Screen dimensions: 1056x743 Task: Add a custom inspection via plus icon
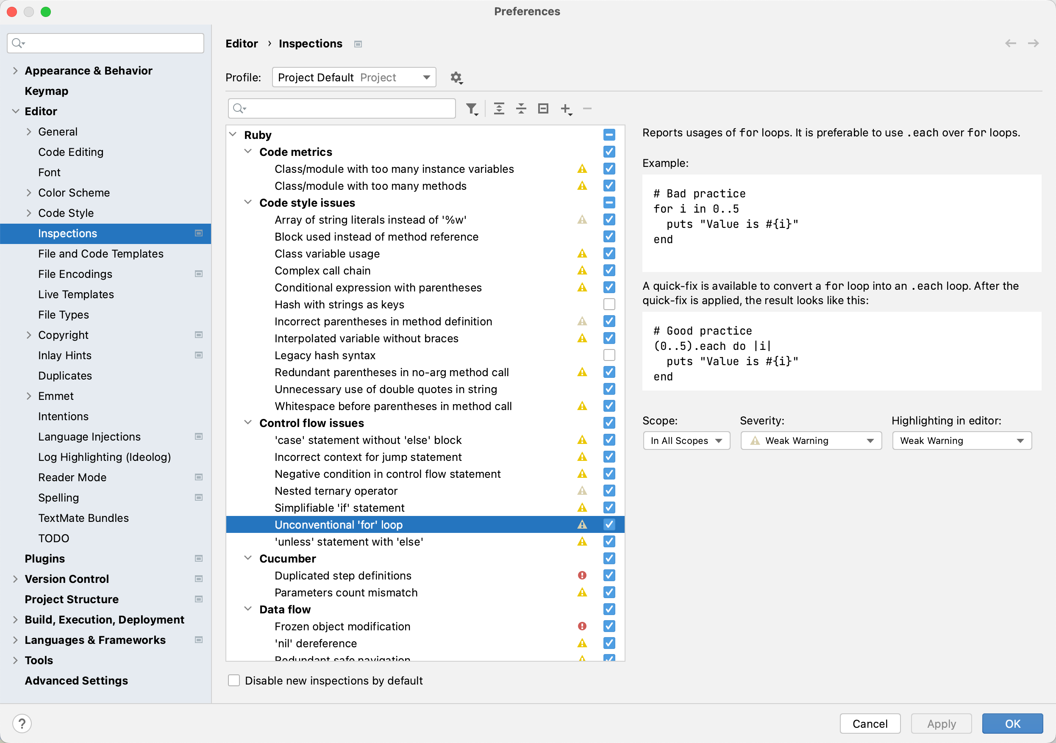(x=566, y=108)
